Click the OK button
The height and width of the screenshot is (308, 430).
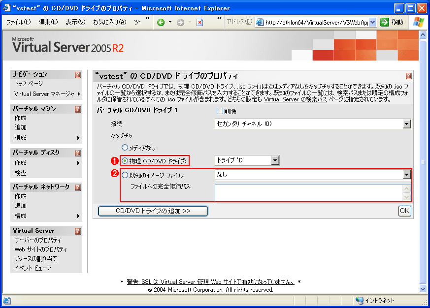pyautogui.click(x=405, y=211)
